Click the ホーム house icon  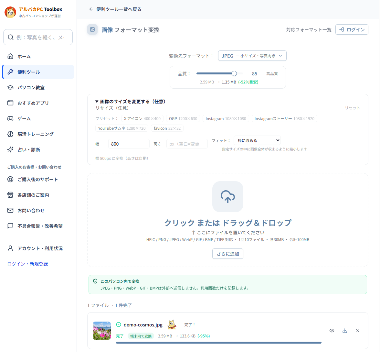tap(10, 56)
